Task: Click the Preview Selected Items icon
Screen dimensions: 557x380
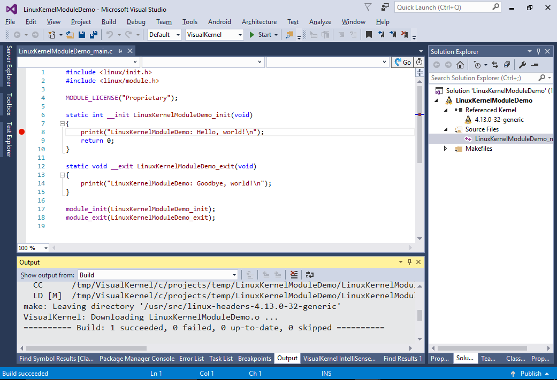Action: (x=535, y=65)
